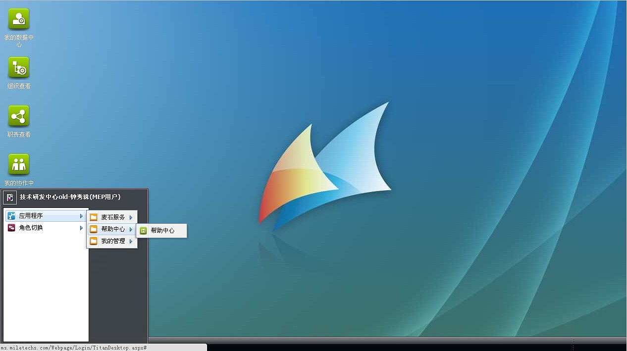Open the highlighted 帮助中心 folder submenu item
Viewport: 627px width, 351px height.
[112, 229]
